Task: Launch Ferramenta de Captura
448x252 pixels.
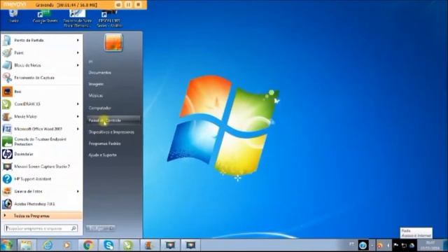Action: tap(41, 78)
